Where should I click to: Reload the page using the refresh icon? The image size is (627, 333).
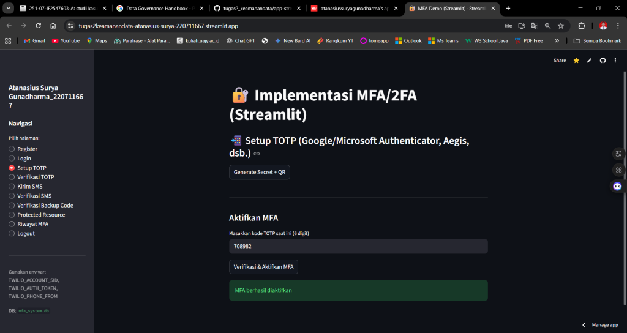(39, 26)
